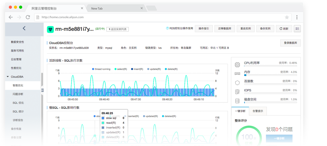This screenshot has height=146, width=327.
Task: Open the browser three-dot menu
Action: [297, 17]
